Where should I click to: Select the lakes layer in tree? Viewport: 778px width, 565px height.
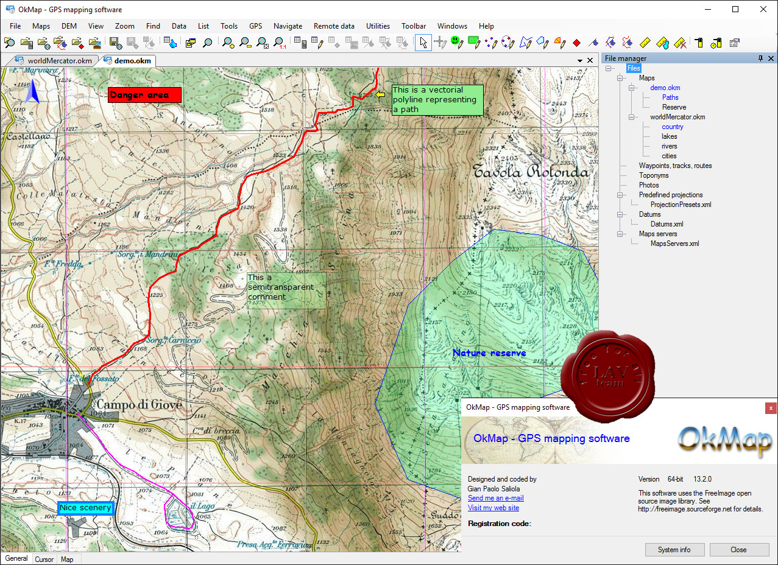pyautogui.click(x=669, y=136)
